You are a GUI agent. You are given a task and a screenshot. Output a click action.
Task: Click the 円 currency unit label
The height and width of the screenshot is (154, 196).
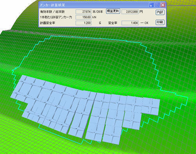pos(141,12)
